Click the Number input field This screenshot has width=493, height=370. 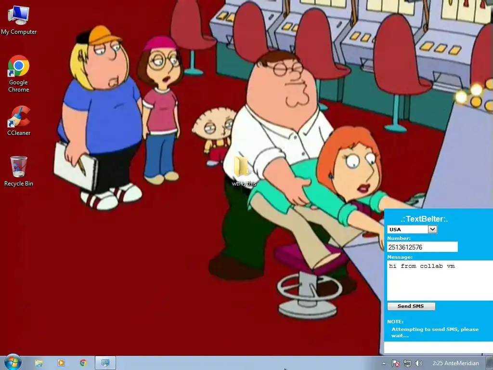[422, 247]
